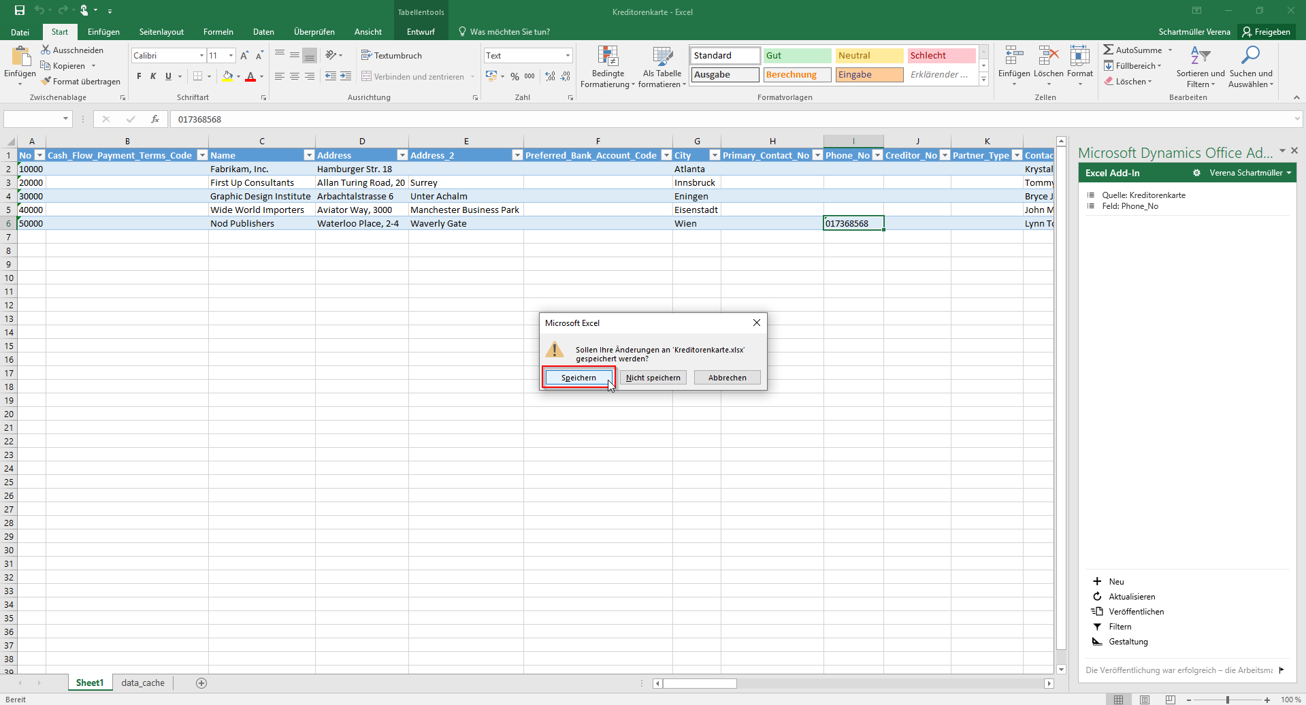Image resolution: width=1306 pixels, height=705 pixels.
Task: Click the increase decimal places icon
Action: [550, 76]
